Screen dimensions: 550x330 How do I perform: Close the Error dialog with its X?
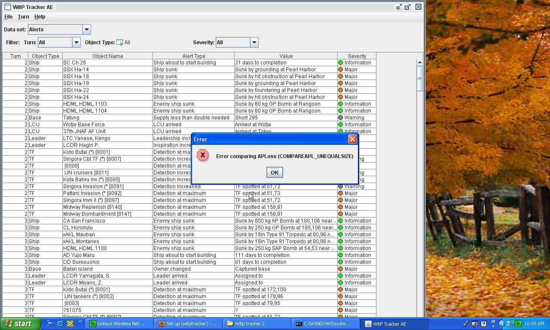(352, 139)
